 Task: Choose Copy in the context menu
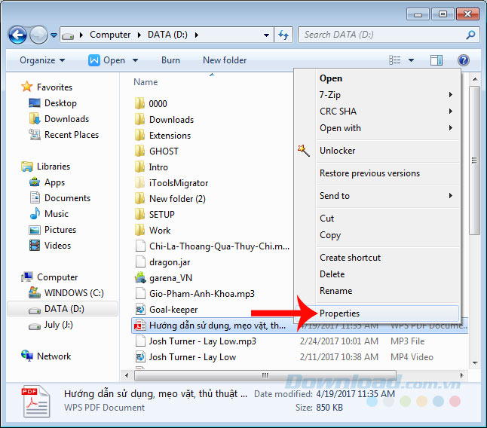pyautogui.click(x=330, y=235)
